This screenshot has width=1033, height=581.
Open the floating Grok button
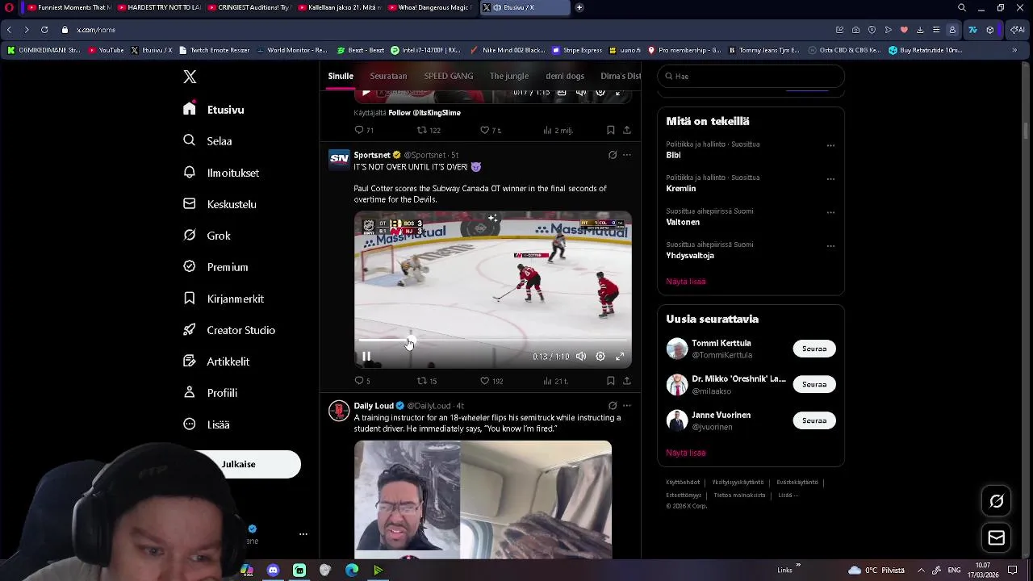997,501
